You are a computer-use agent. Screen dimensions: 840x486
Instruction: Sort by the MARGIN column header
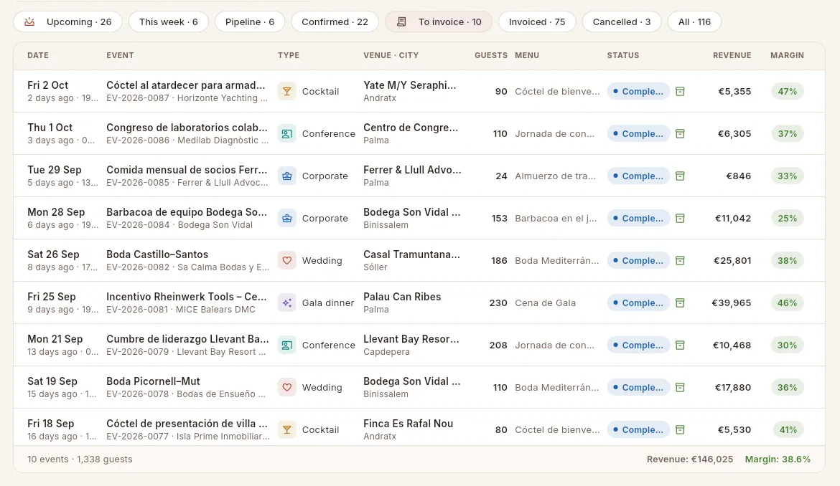click(x=787, y=55)
